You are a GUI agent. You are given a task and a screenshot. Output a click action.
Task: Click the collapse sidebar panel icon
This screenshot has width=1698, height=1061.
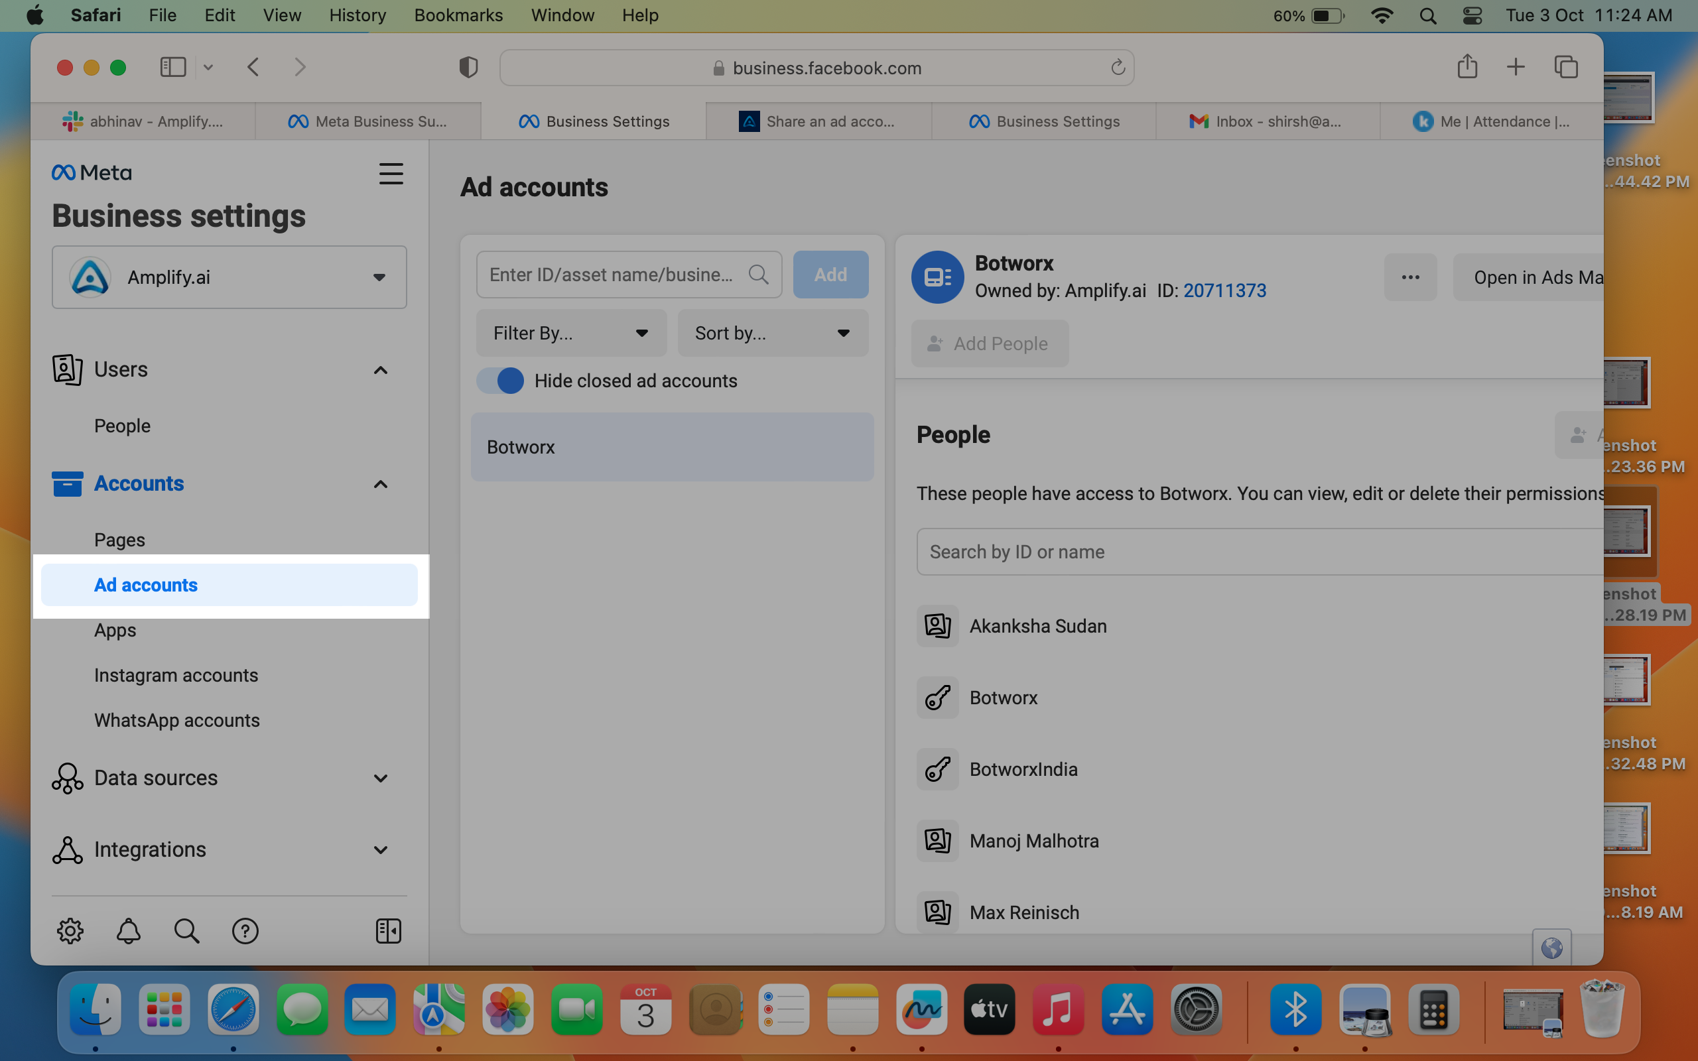tap(388, 931)
